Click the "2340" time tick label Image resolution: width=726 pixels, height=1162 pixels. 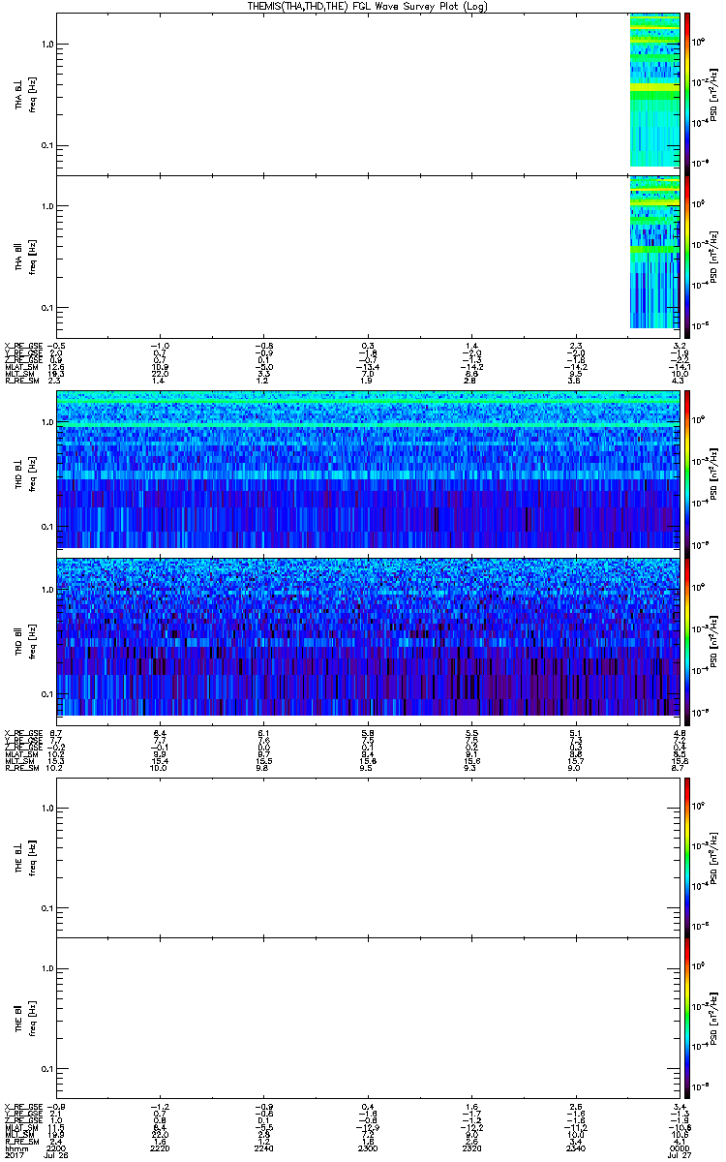click(x=575, y=1147)
